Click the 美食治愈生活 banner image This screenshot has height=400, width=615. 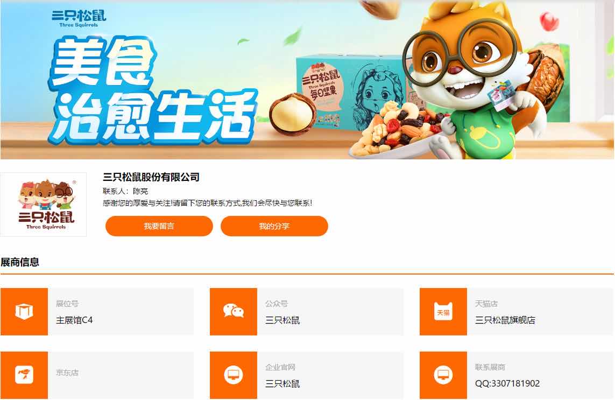(307, 80)
